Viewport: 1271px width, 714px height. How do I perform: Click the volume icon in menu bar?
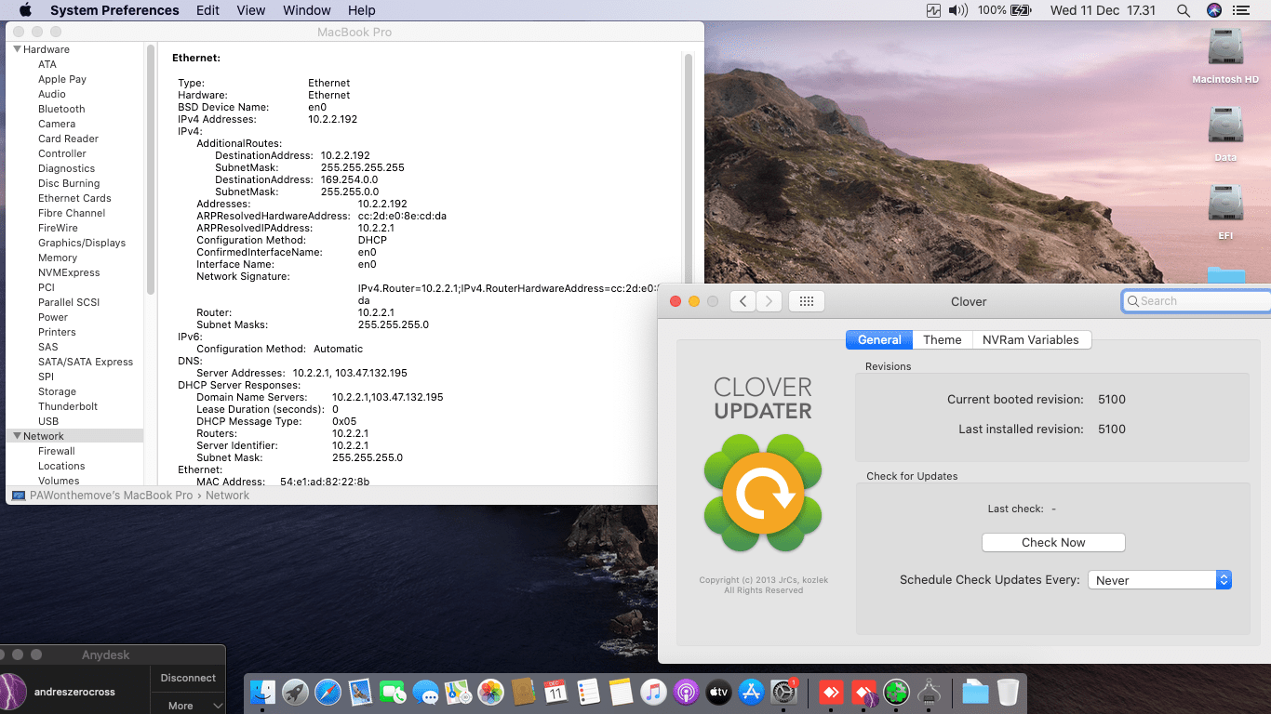click(958, 10)
